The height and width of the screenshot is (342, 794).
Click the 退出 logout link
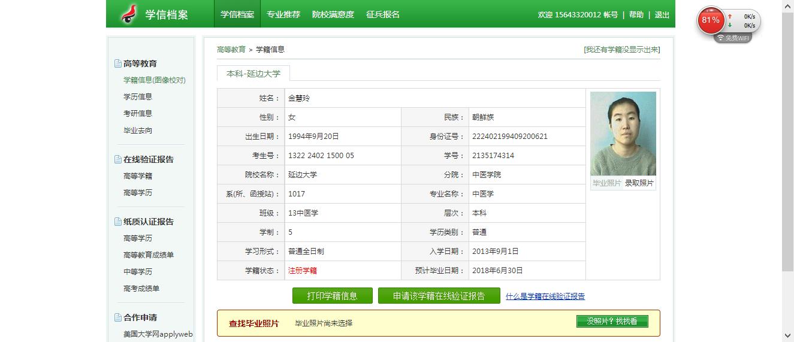[662, 15]
